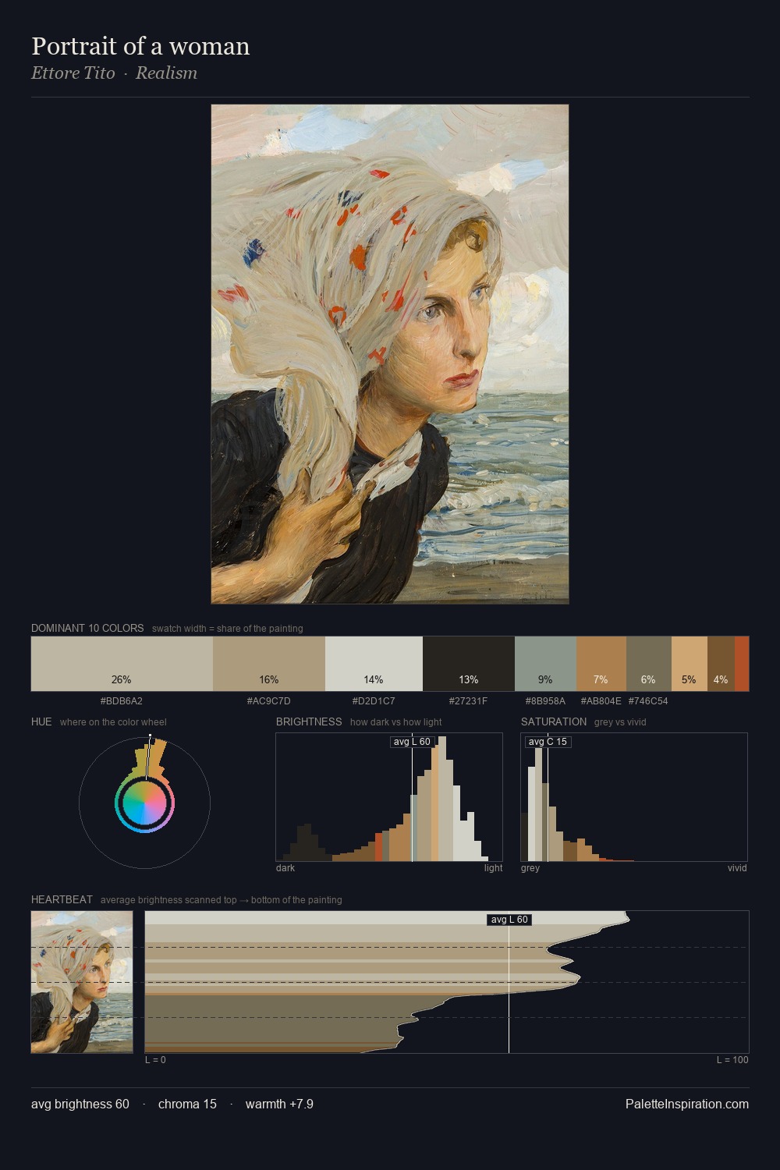Click hex code #AC9C7D text
Image resolution: width=780 pixels, height=1170 pixels.
click(269, 701)
